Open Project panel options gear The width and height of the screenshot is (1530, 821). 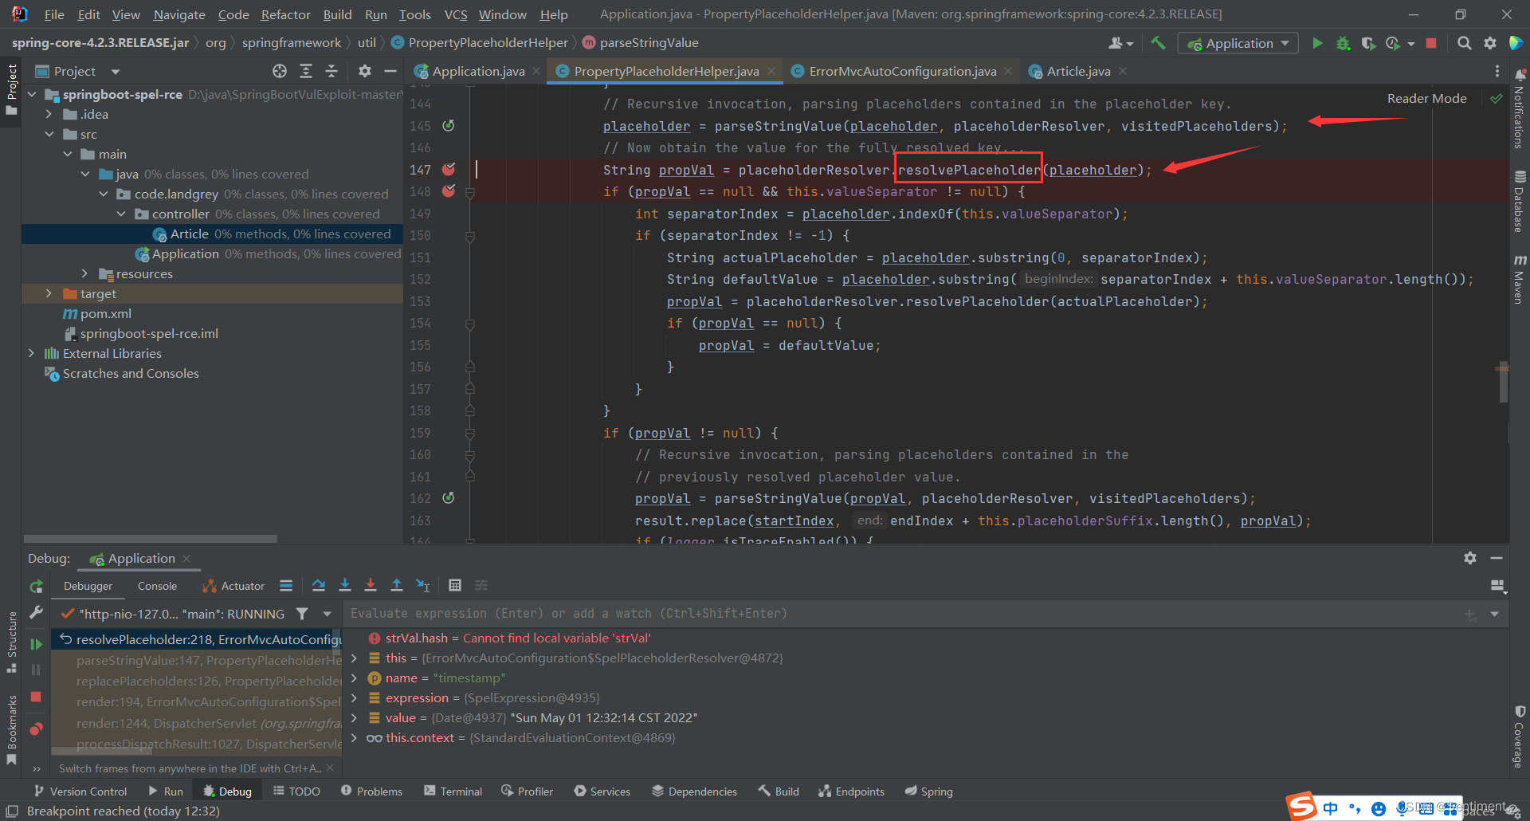coord(365,71)
